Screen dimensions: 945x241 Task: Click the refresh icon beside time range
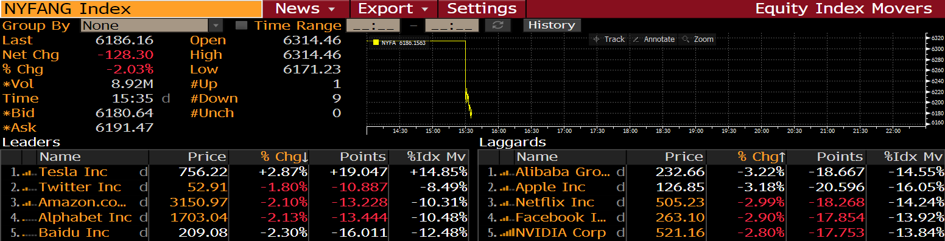497,25
